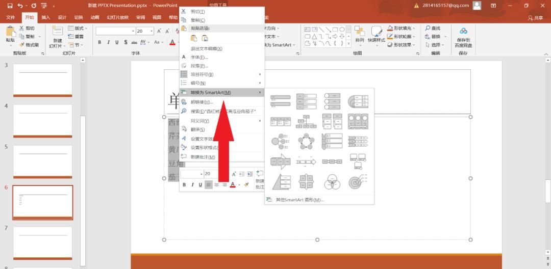Click the first paste option icon in context menu
The height and width of the screenshot is (269, 551).
pyautogui.click(x=194, y=38)
